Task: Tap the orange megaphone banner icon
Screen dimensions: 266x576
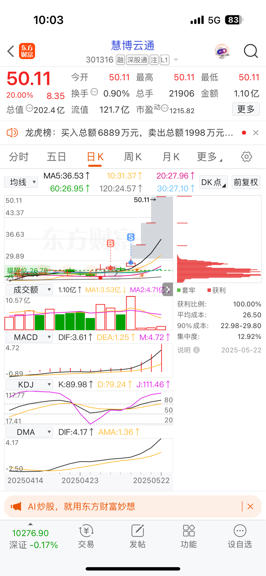Action: 16,506
